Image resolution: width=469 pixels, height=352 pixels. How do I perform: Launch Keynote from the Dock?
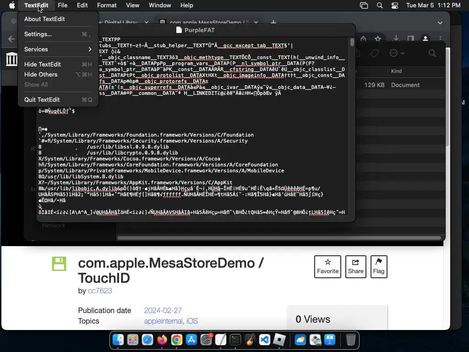[x=330, y=340]
